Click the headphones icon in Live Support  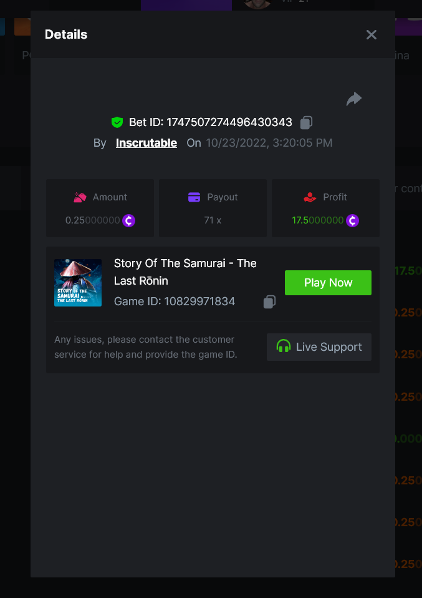click(x=284, y=347)
